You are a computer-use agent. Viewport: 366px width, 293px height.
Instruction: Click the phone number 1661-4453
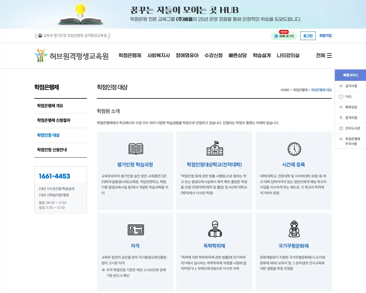[x=54, y=176]
